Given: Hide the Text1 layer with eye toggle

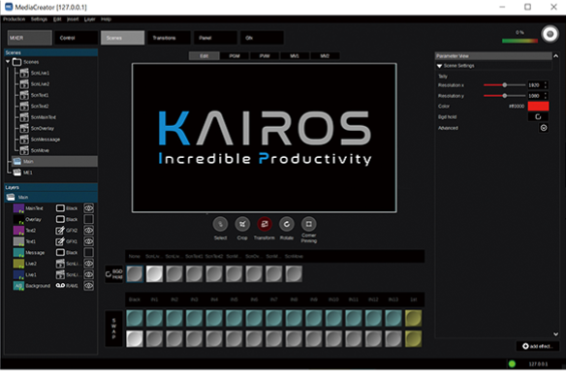Looking at the screenshot, I should tap(89, 241).
